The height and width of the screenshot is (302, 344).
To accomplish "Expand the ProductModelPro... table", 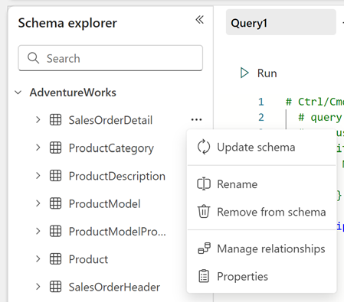I will point(38,231).
